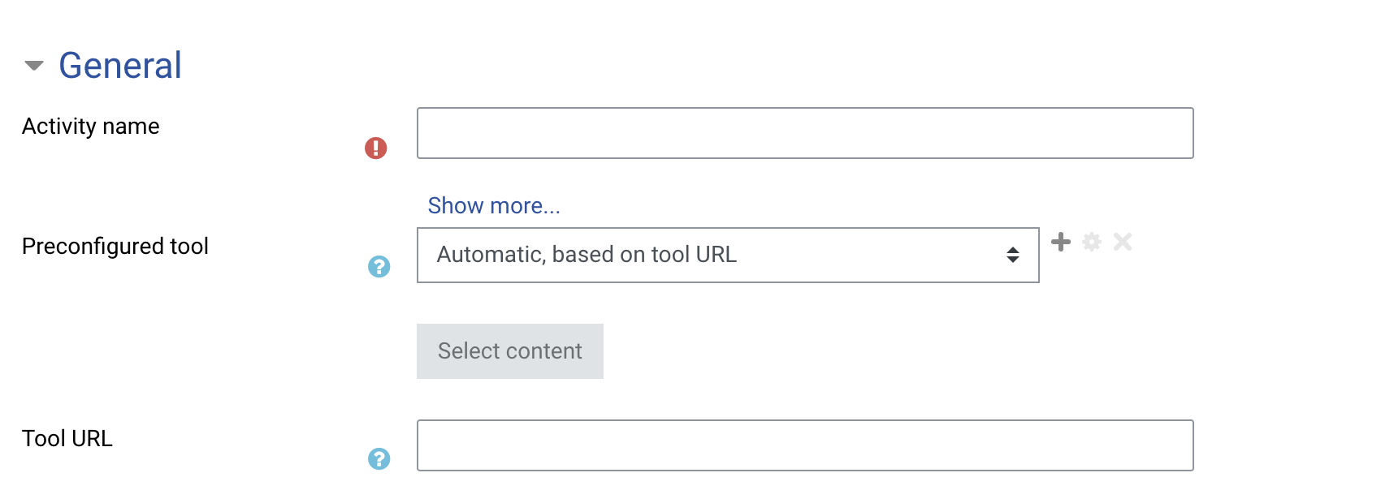Add a preconfigured tool with plus icon
Screen dimensions: 1394x490
tap(1061, 242)
